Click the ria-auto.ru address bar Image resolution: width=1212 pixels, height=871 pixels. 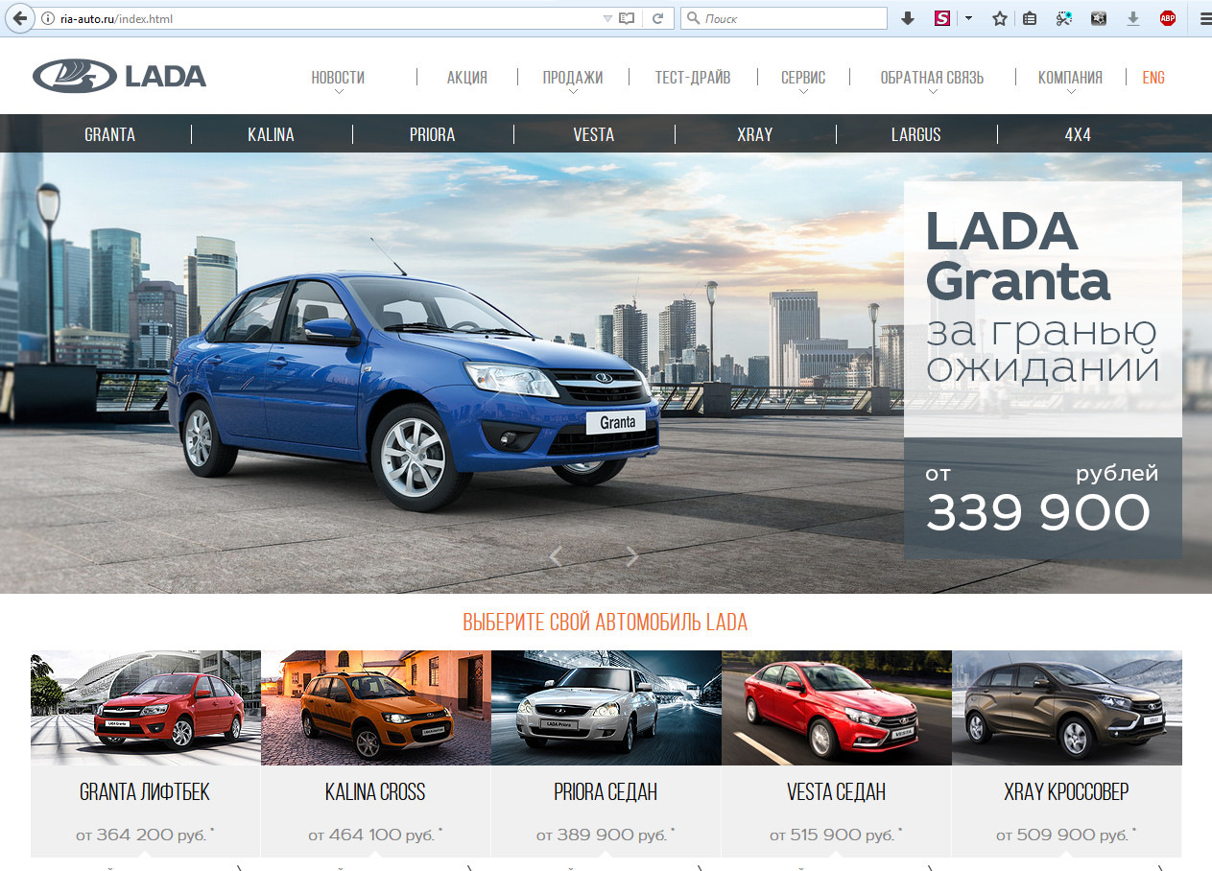tap(326, 18)
